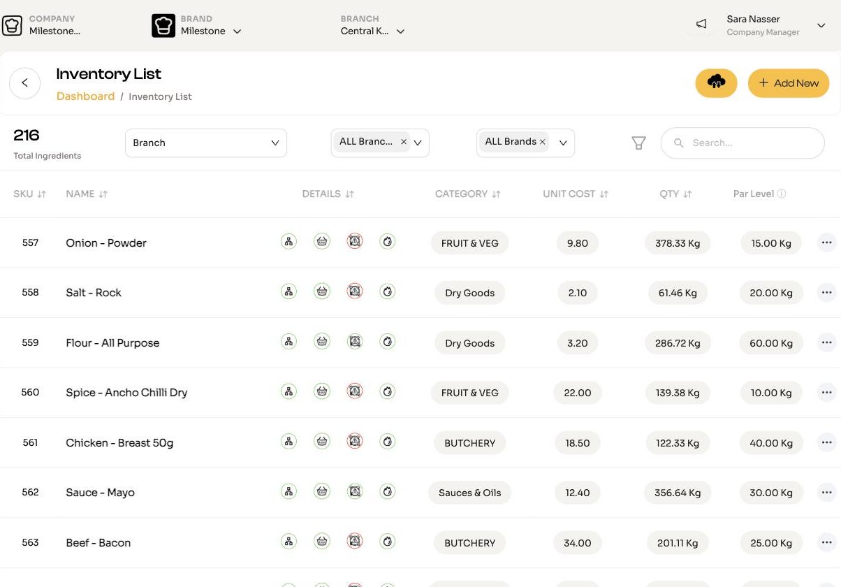Screen dimensions: 841x587
Task: Click flame icon in Chicken - Breast 50g row
Action: click(x=388, y=442)
